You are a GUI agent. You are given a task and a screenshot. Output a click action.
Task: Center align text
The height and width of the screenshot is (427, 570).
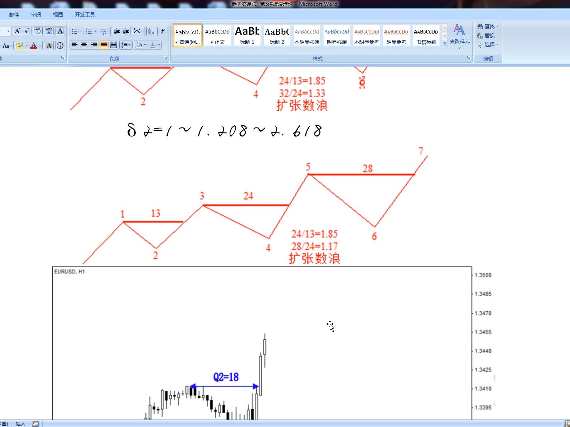(84, 45)
